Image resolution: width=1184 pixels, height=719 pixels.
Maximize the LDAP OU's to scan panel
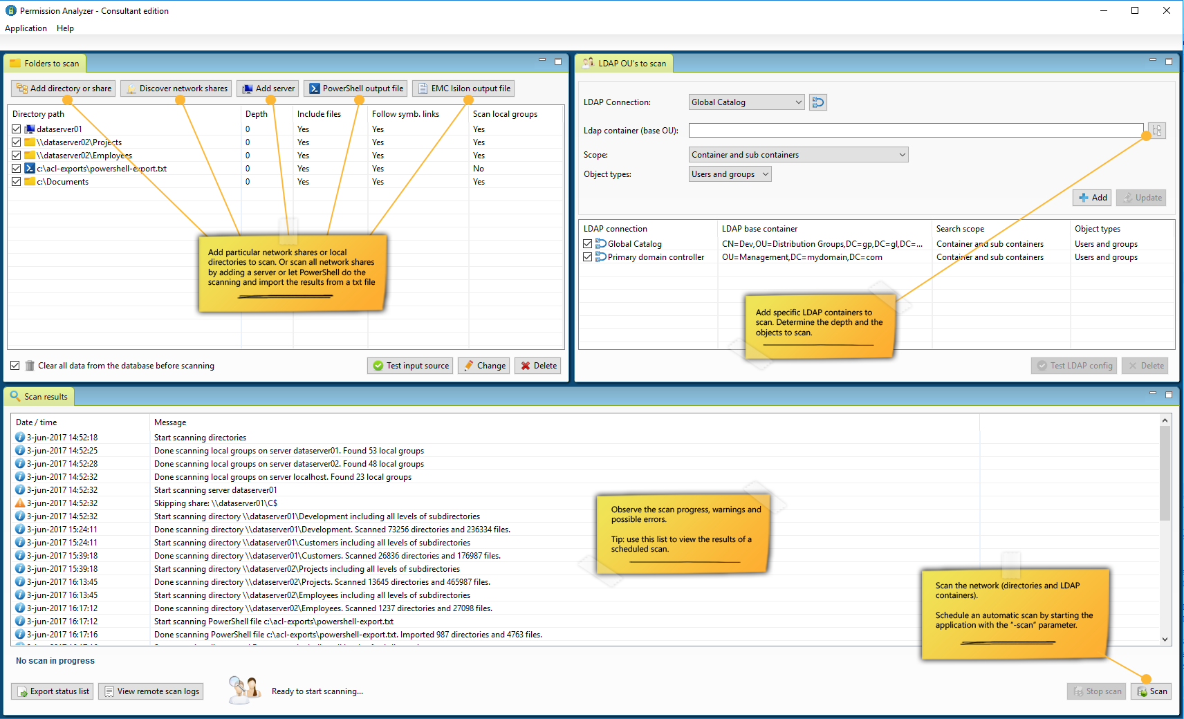pos(1169,62)
